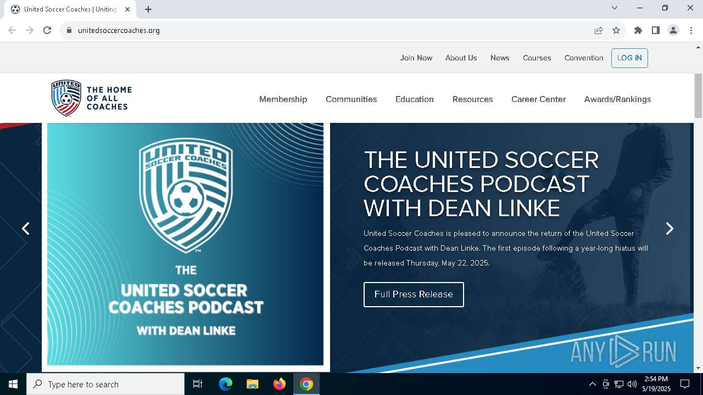Open the notifications center icon

(685, 384)
